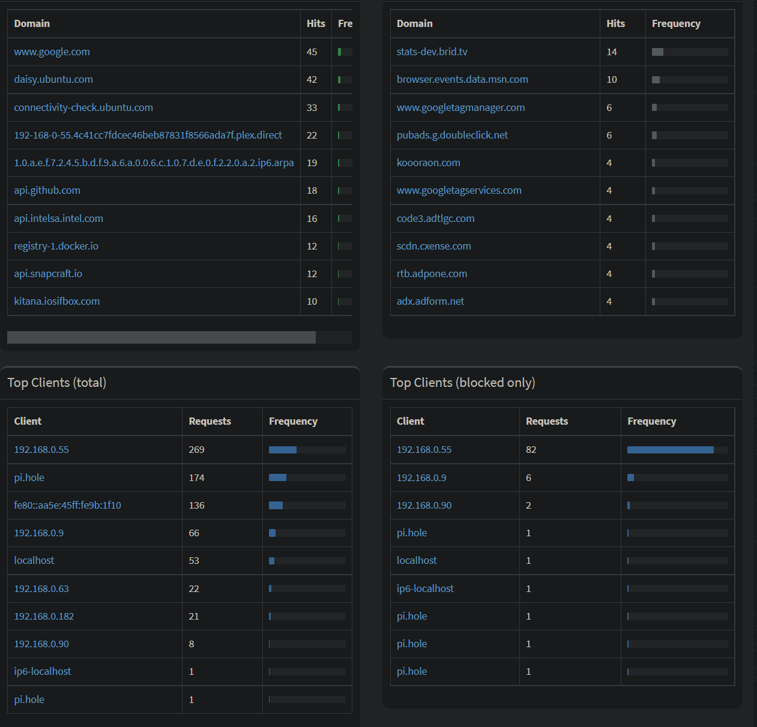Click Hits value 45 for www.google.com
757x727 pixels.
312,52
